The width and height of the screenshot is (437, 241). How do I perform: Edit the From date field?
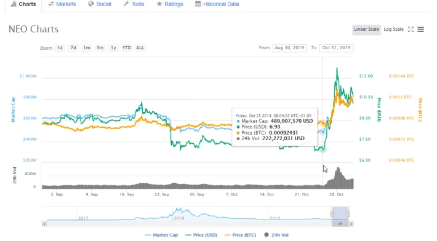click(289, 48)
